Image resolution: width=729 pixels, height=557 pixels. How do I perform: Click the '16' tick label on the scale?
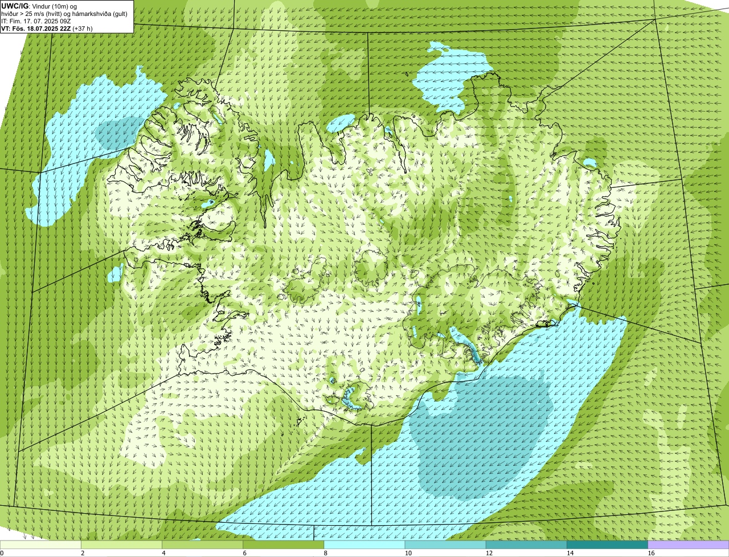point(650,553)
